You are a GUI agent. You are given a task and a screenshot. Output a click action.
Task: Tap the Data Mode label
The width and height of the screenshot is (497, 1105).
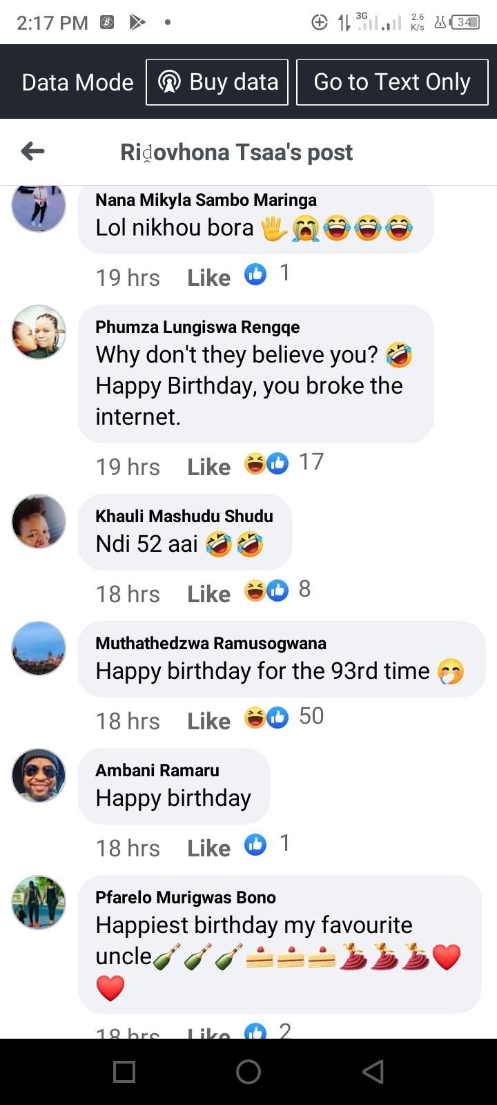point(78,82)
